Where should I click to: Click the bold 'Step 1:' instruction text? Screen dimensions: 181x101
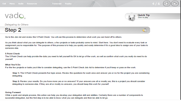[16, 73]
